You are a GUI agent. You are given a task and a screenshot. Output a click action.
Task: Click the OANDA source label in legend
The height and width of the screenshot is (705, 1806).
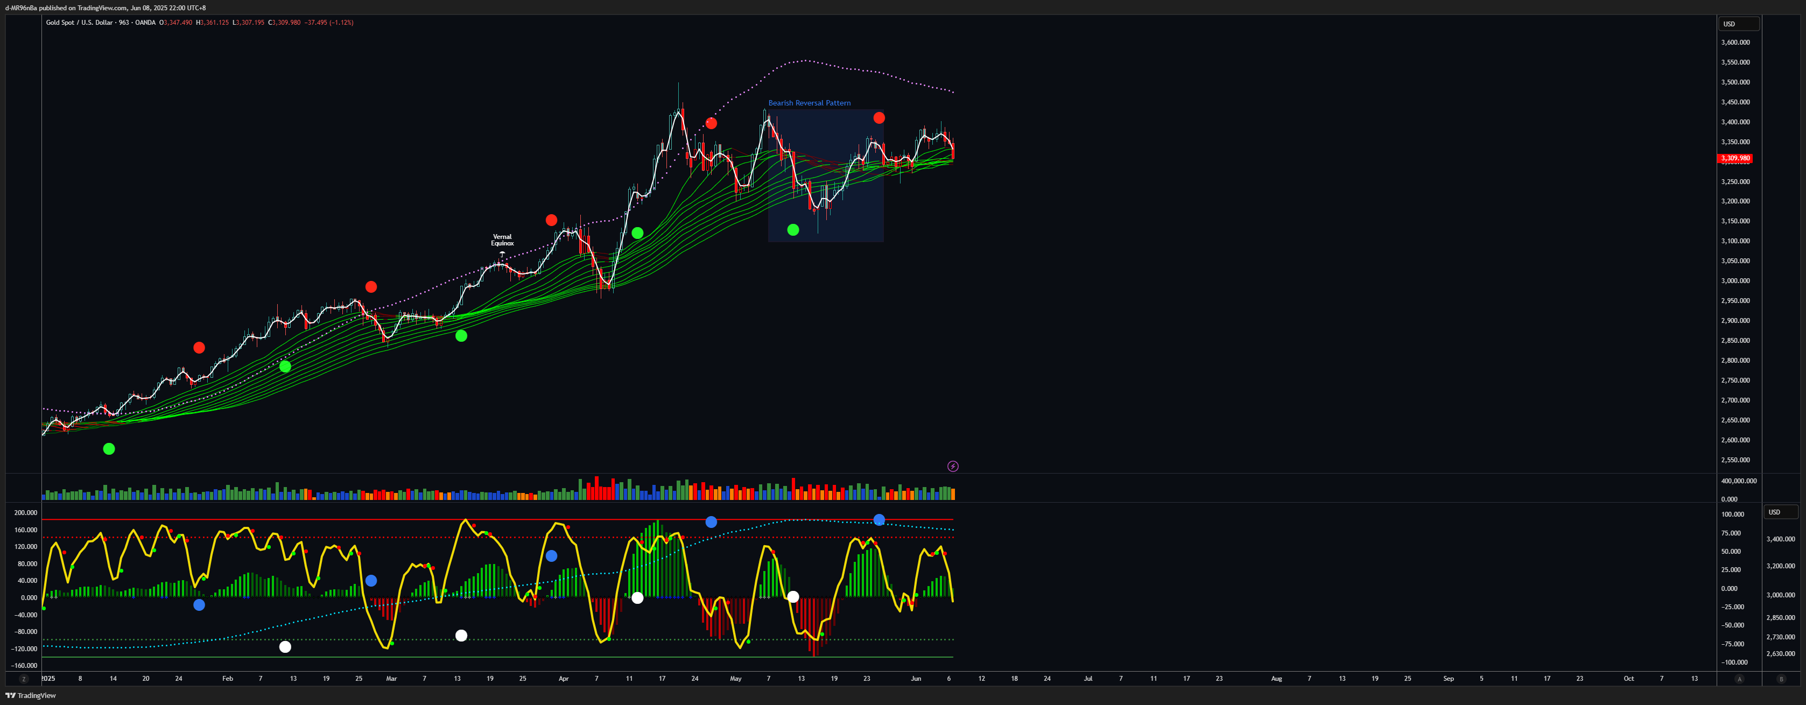point(145,23)
